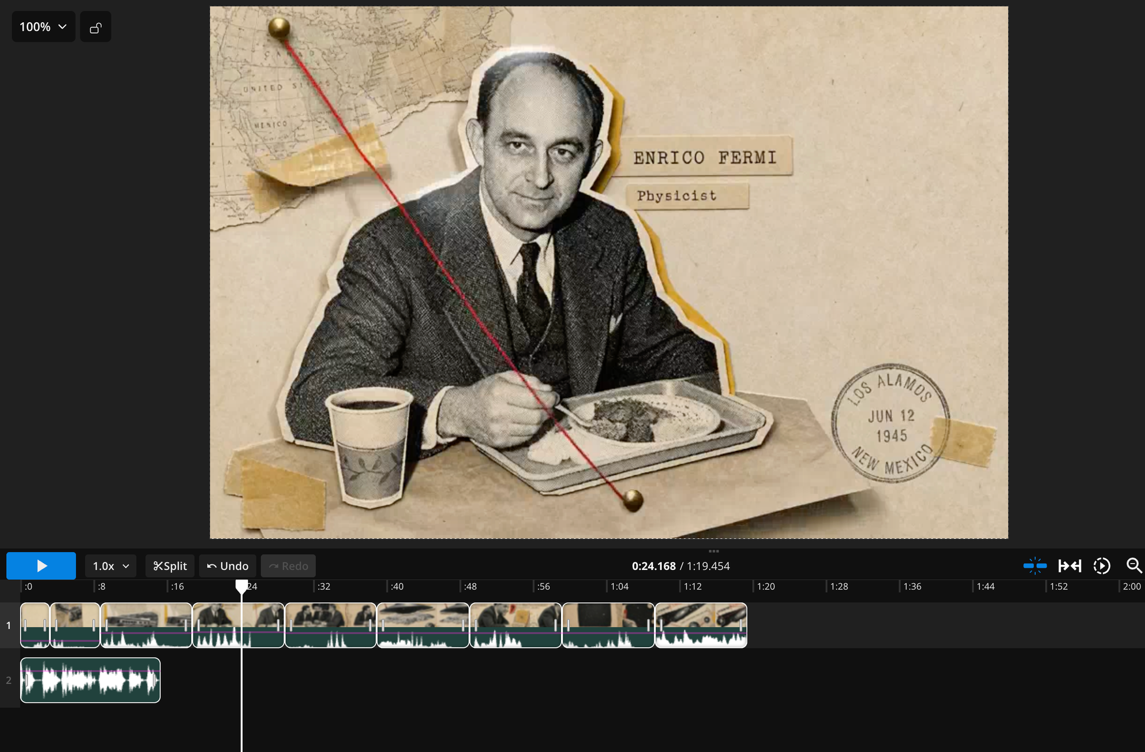Toggle the canvas lock icon

[x=96, y=27]
